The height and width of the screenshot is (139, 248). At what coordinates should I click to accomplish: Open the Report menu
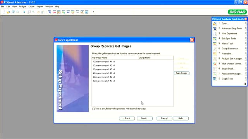coord(40,7)
